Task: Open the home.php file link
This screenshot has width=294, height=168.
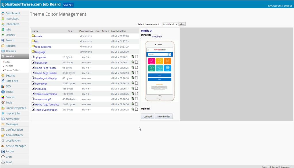Action: pyautogui.click(x=41, y=83)
